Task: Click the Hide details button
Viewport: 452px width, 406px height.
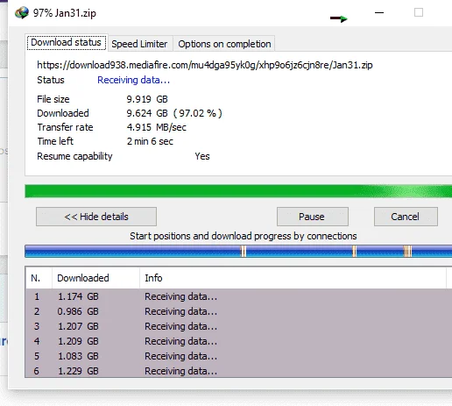Action: (x=96, y=217)
